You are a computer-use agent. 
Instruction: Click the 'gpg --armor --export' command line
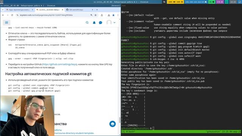[x=41, y=59]
